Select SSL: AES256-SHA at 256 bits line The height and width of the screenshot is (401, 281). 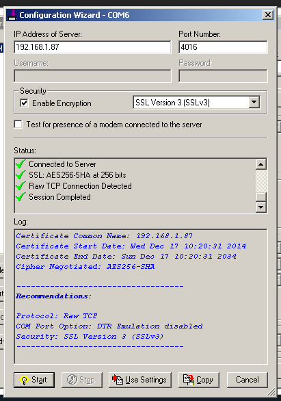click(77, 175)
